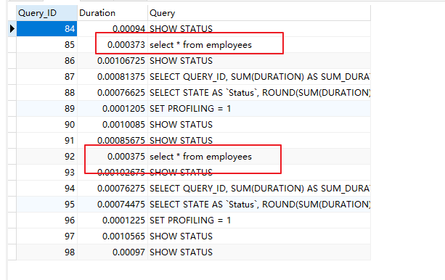Click row header beside Query_ID 94

12,189
